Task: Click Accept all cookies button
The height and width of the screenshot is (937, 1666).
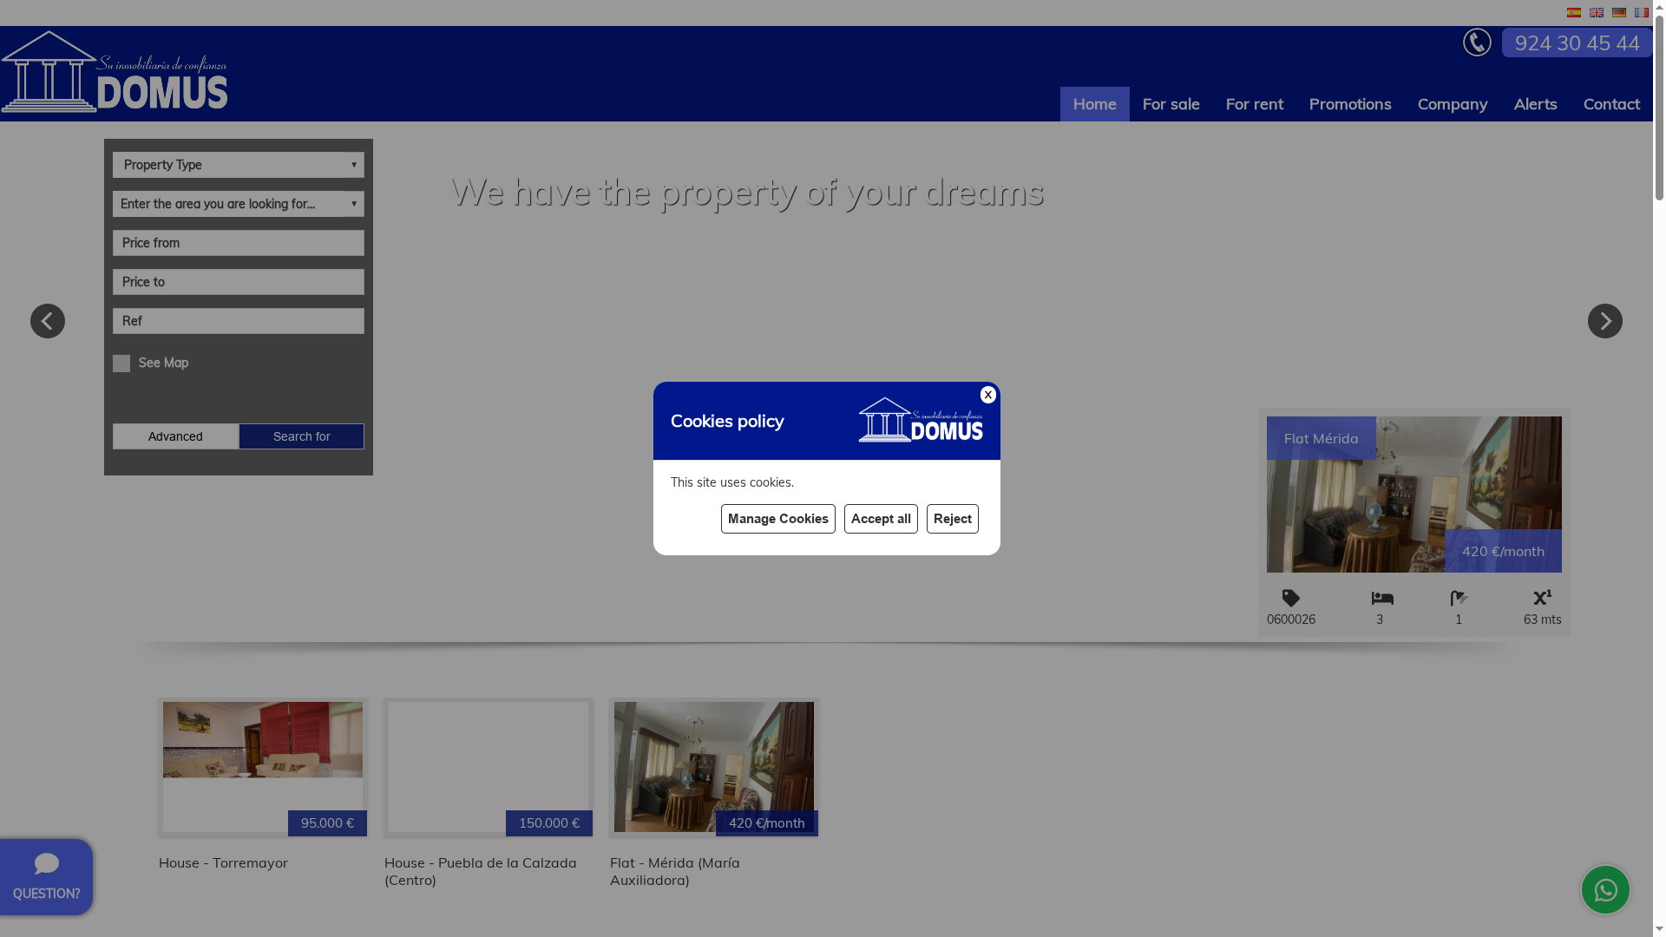Action: pos(881,519)
